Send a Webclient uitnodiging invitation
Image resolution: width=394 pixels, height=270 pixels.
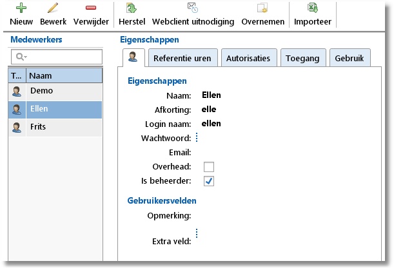click(x=193, y=8)
